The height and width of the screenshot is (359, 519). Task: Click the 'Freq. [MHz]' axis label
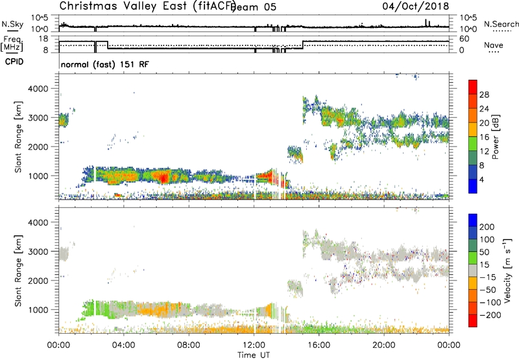[12, 44]
